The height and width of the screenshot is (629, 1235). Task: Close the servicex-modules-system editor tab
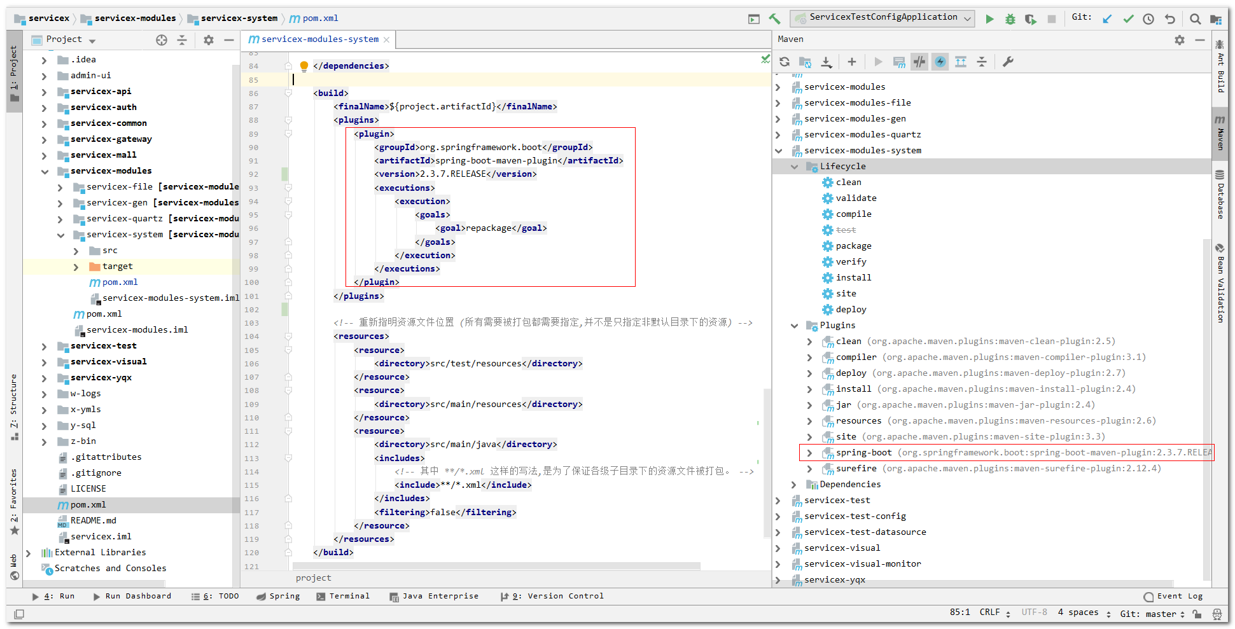coord(387,39)
